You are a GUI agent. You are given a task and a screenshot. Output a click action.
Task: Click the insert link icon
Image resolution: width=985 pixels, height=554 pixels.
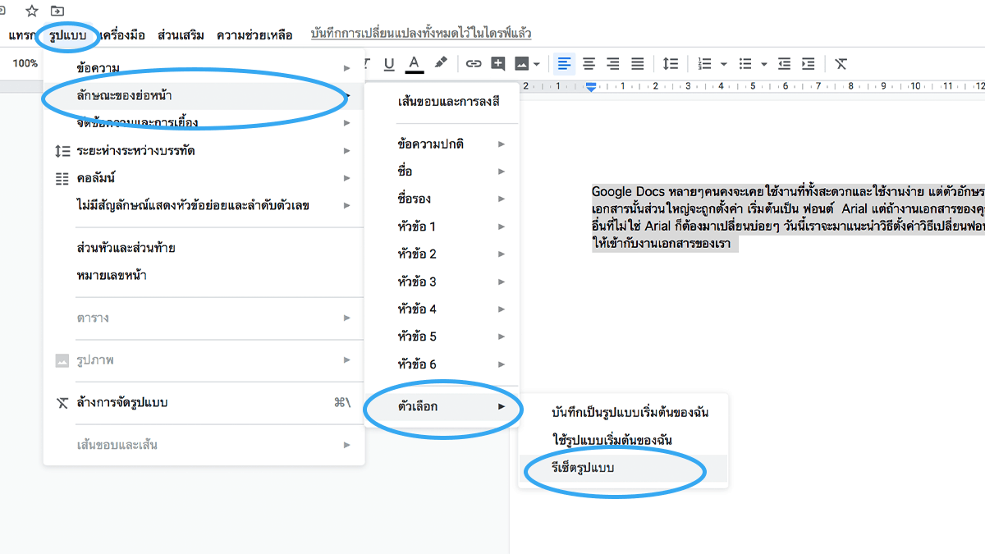click(474, 63)
